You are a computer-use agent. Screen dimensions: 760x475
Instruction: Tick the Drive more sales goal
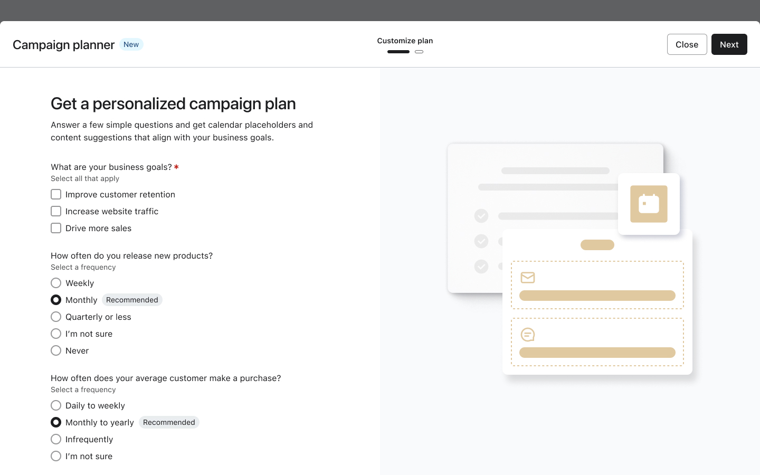[x=56, y=228]
